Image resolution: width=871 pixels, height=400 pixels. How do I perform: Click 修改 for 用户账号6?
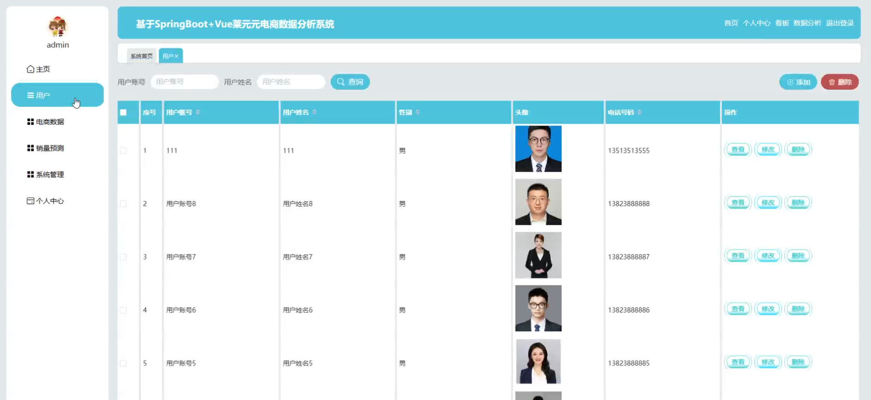tap(768, 309)
